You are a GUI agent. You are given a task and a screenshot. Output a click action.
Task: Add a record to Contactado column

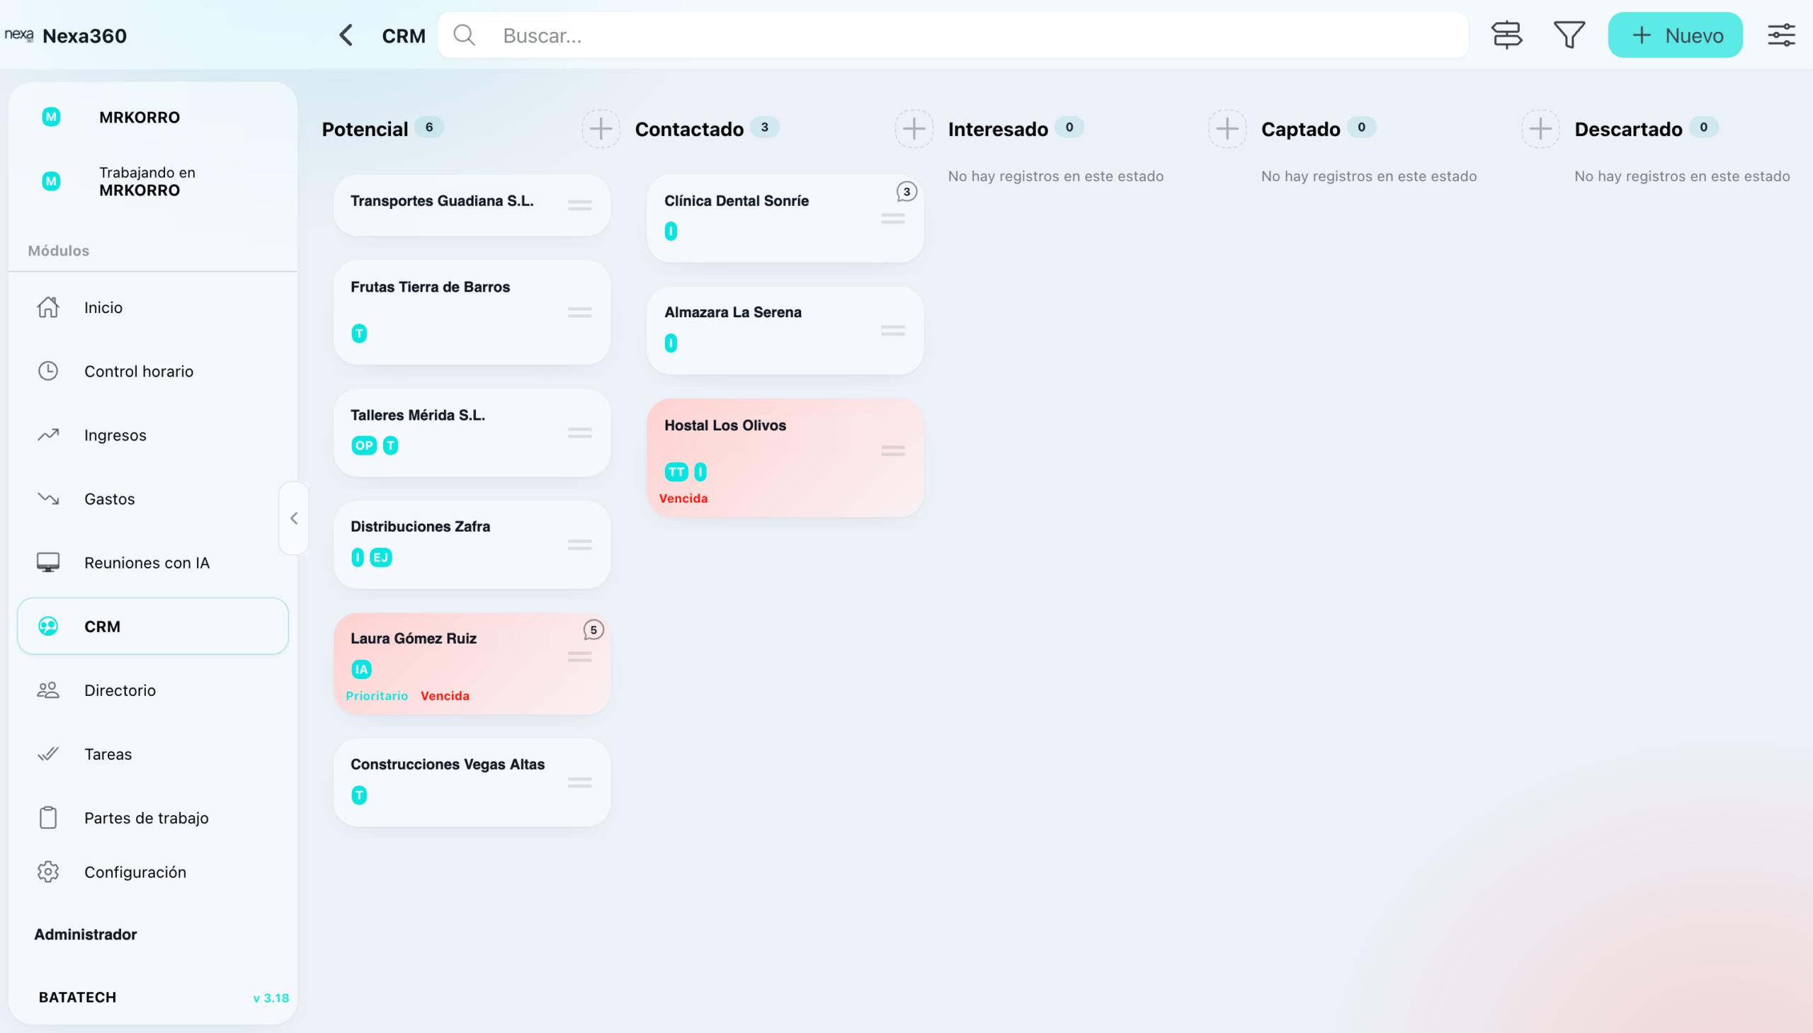914,128
